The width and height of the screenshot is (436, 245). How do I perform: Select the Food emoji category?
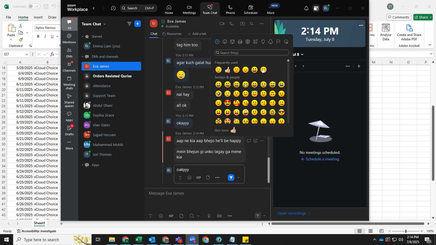tap(240, 42)
